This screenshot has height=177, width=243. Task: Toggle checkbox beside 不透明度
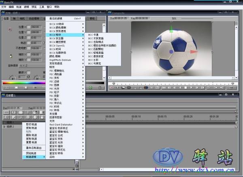[29, 48]
